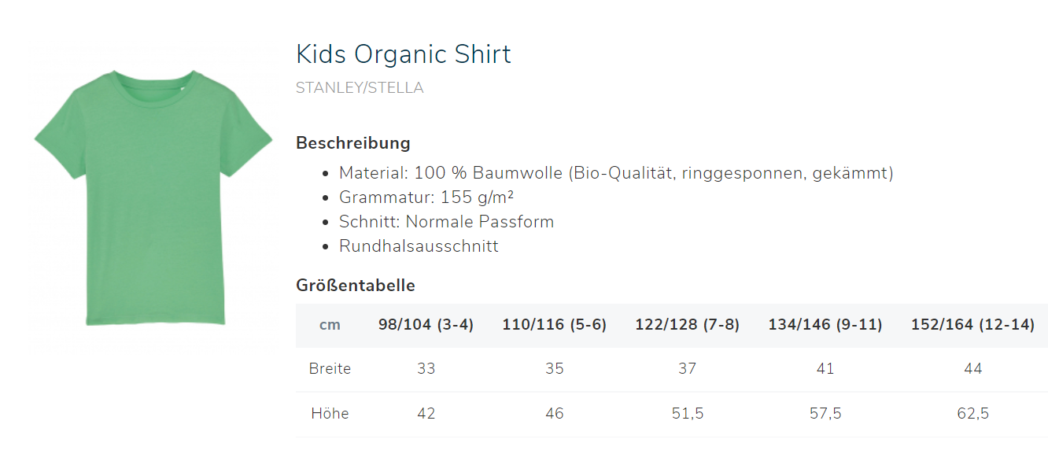Select the 110/116 (5-6) size column header
This screenshot has height=476, width=1048.
(x=555, y=325)
